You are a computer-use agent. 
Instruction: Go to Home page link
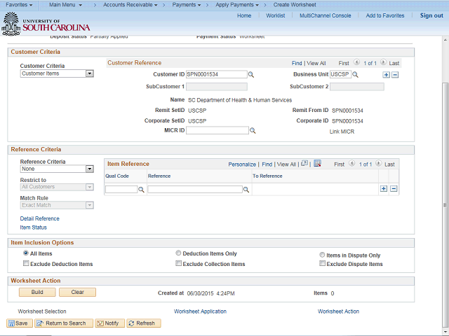click(244, 15)
